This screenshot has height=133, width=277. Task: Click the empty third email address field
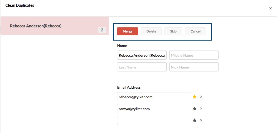point(154,120)
